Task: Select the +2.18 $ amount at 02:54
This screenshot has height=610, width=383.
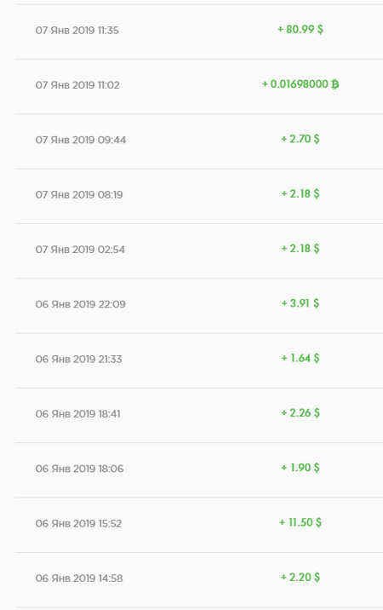Action: coord(300,249)
